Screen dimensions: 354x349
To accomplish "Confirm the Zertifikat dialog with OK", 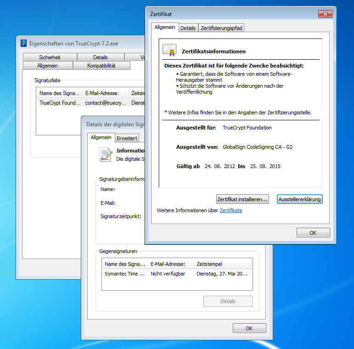I will [313, 233].
